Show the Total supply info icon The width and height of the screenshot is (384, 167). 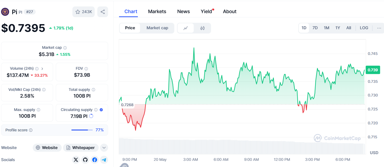point(93,90)
